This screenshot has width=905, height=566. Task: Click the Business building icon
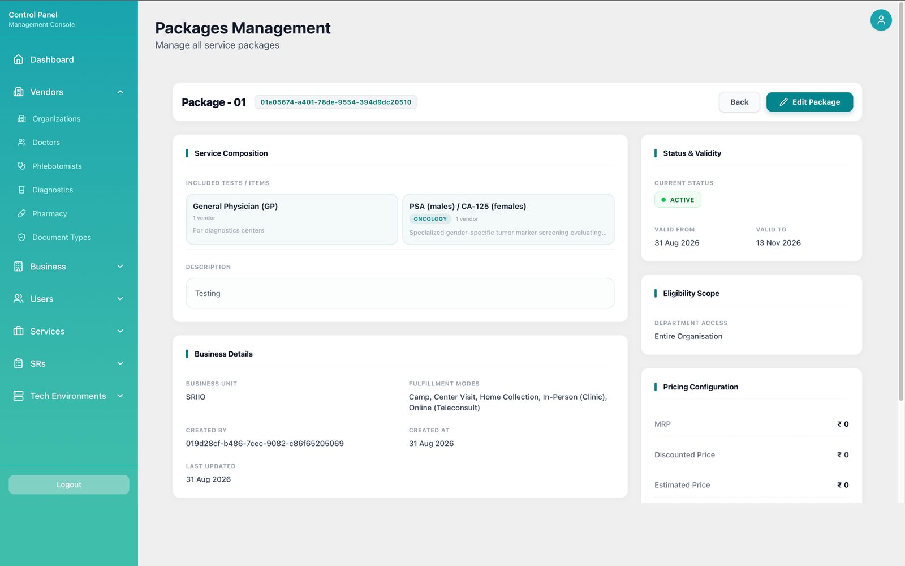tap(19, 267)
